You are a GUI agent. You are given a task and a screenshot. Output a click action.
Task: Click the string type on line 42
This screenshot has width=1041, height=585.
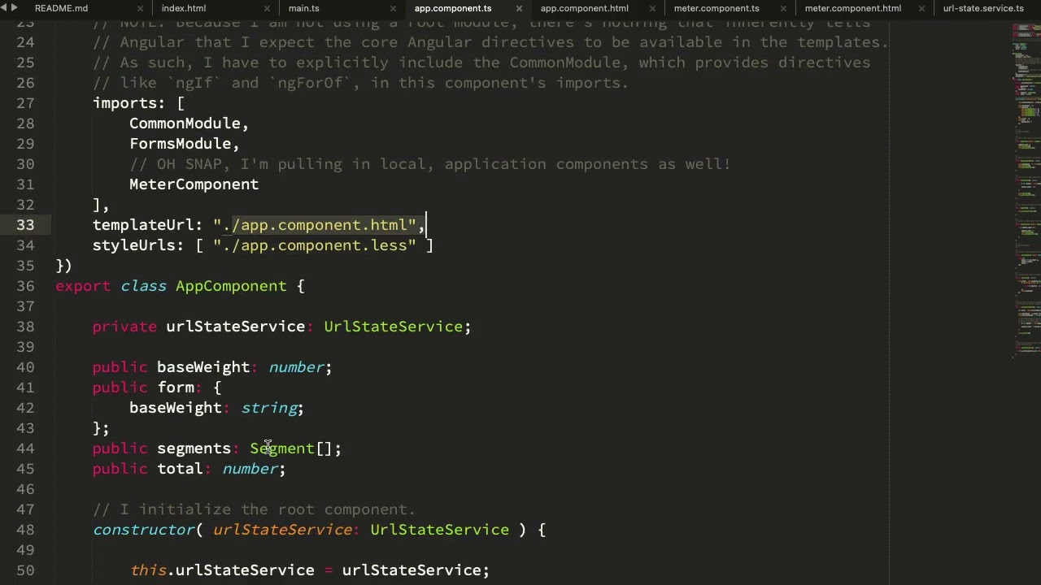point(268,408)
